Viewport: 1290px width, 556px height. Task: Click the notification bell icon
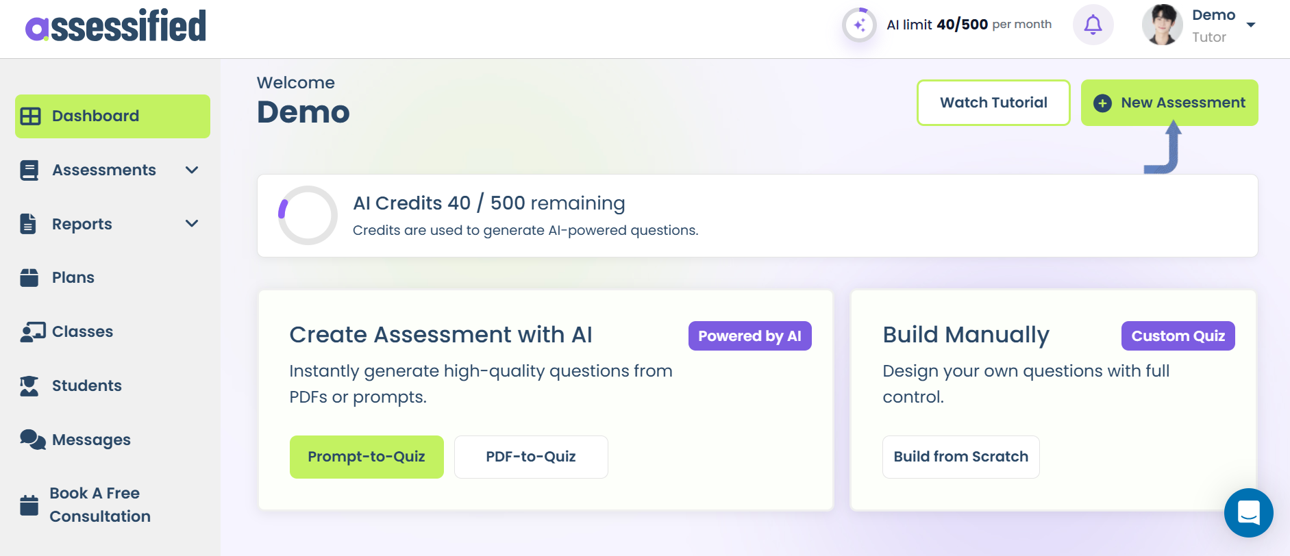[1093, 25]
